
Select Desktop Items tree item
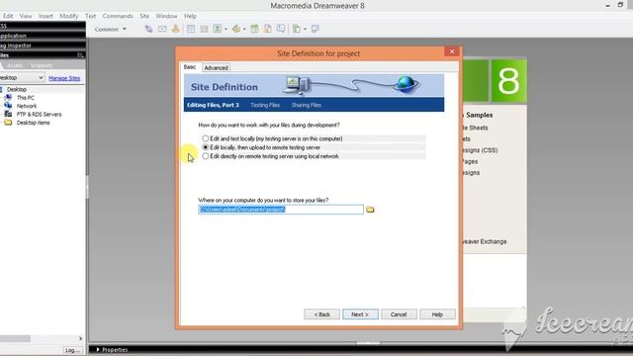tap(33, 123)
